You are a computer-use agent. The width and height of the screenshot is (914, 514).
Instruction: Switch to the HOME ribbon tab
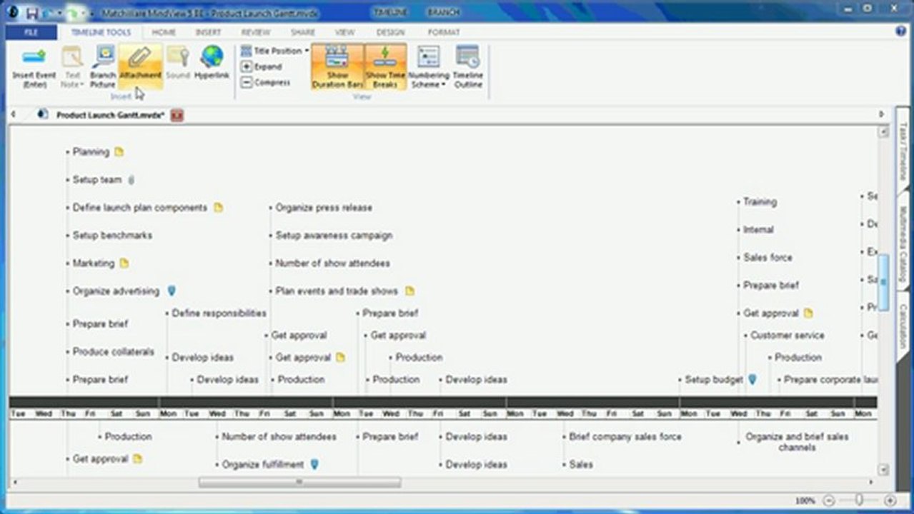164,32
